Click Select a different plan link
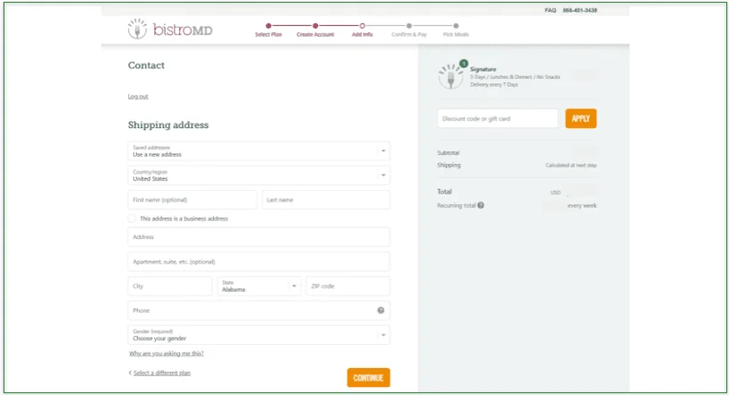 click(162, 373)
